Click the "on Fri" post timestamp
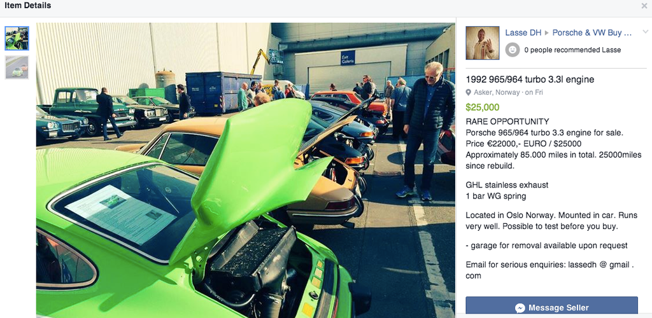This screenshot has height=318, width=652. pyautogui.click(x=534, y=93)
